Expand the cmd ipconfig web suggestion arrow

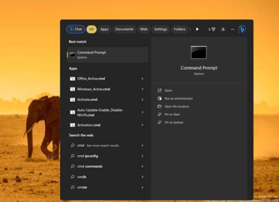point(142,156)
